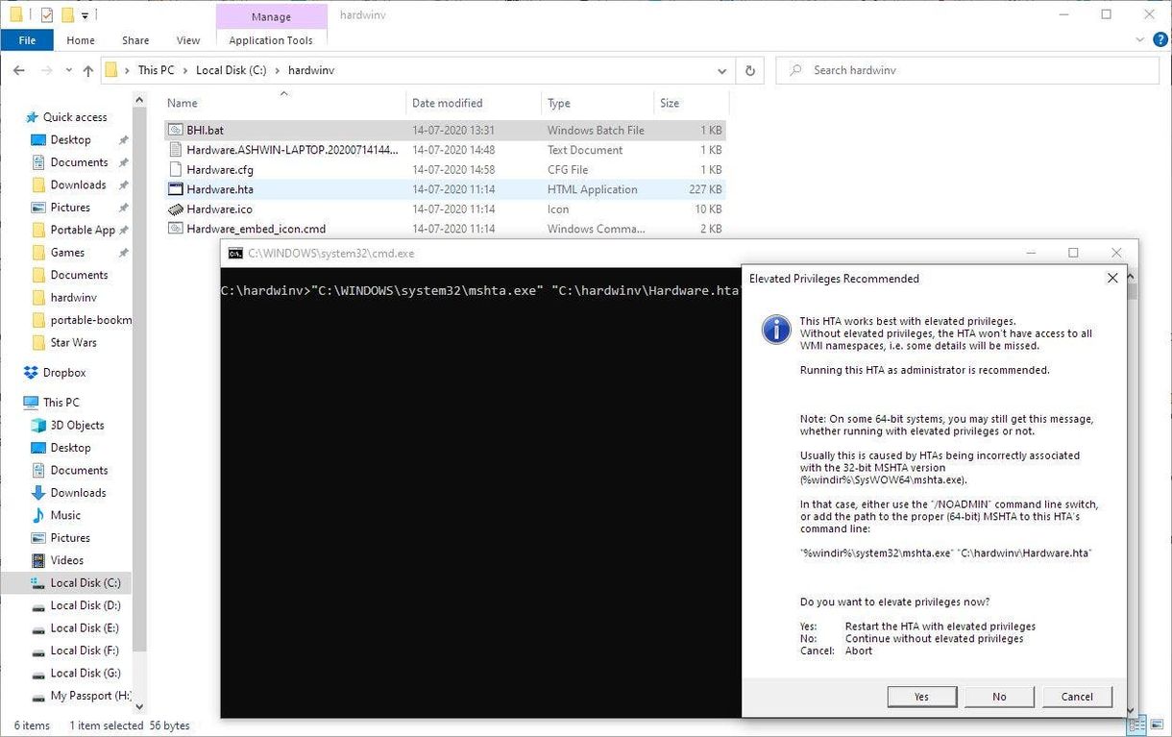The width and height of the screenshot is (1172, 737).
Task: Click the Forward navigation arrow
Action: pyautogui.click(x=46, y=70)
